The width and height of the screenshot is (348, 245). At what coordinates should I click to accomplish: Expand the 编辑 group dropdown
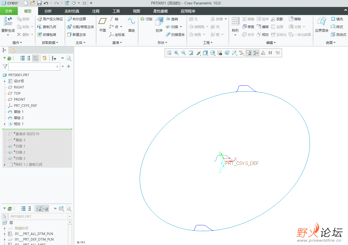271,43
